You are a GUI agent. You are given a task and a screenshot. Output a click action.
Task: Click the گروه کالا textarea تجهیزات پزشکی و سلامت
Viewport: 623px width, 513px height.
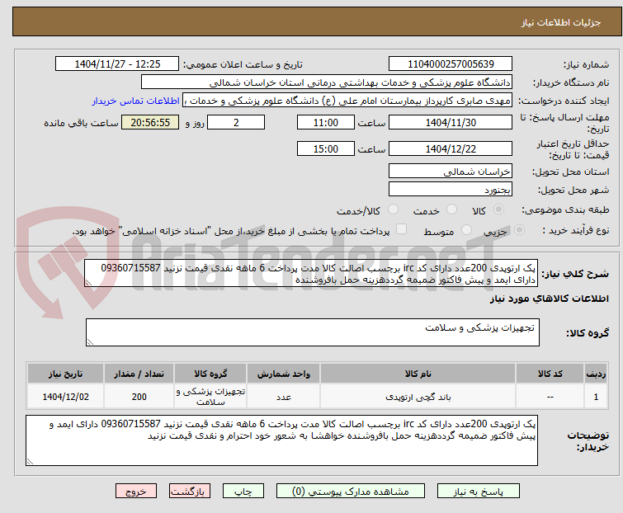tap(313, 332)
